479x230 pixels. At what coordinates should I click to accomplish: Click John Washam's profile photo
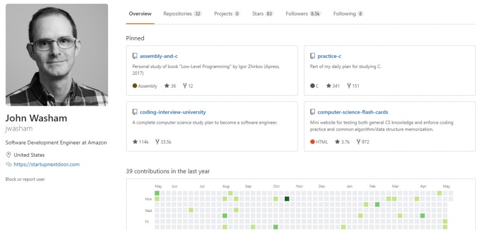(x=57, y=55)
